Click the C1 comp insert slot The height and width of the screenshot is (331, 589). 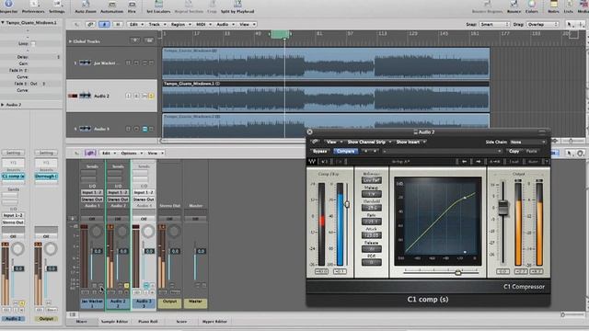13,176
